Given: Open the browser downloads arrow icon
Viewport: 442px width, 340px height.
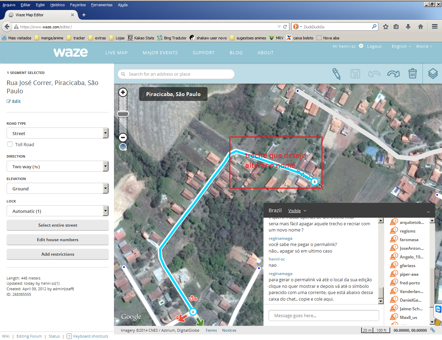Looking at the screenshot, I should click(x=408, y=27).
